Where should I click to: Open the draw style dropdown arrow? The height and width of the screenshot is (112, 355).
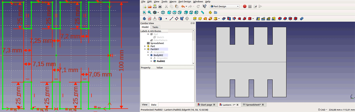158,12
